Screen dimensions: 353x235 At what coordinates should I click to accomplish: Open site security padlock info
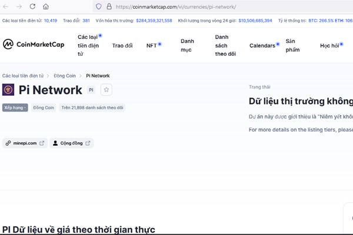click(x=108, y=6)
